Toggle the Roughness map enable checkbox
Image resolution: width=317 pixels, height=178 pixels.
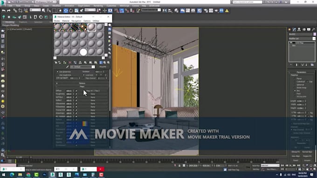tap(76, 94)
